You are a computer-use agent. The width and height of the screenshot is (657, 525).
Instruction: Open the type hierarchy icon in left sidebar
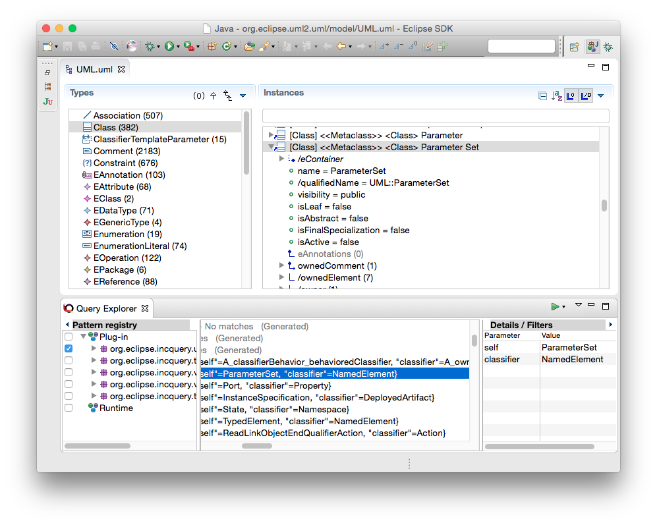[47, 87]
